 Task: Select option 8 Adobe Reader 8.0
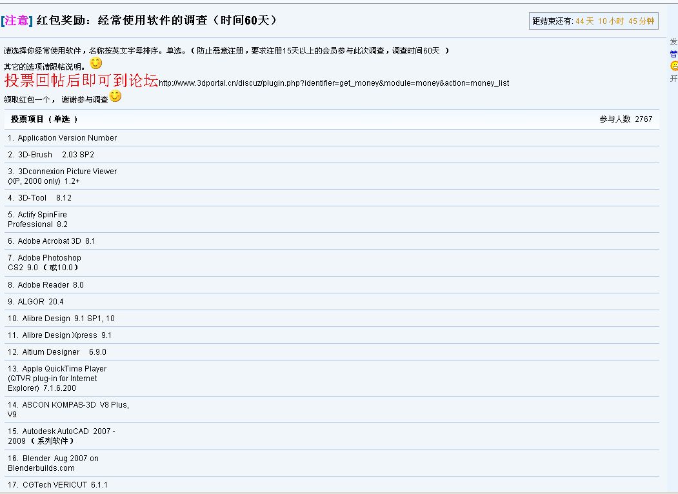coord(46,285)
